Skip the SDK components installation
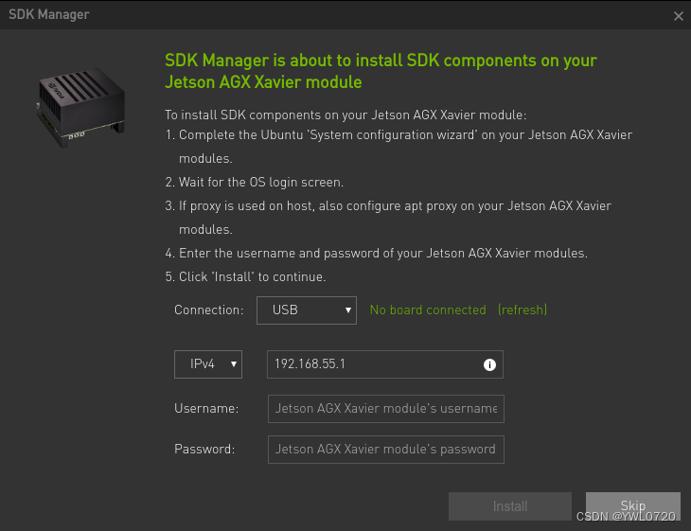This screenshot has width=691, height=531. click(632, 506)
